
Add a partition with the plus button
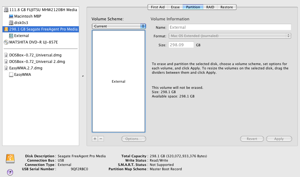click(x=95, y=139)
